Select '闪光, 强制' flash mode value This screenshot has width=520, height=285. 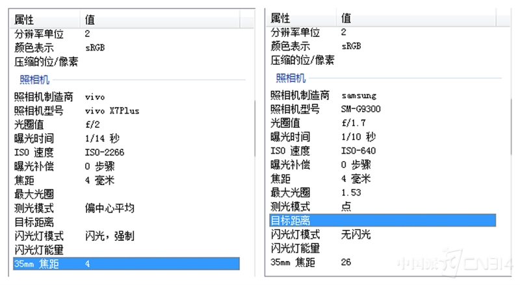109,236
